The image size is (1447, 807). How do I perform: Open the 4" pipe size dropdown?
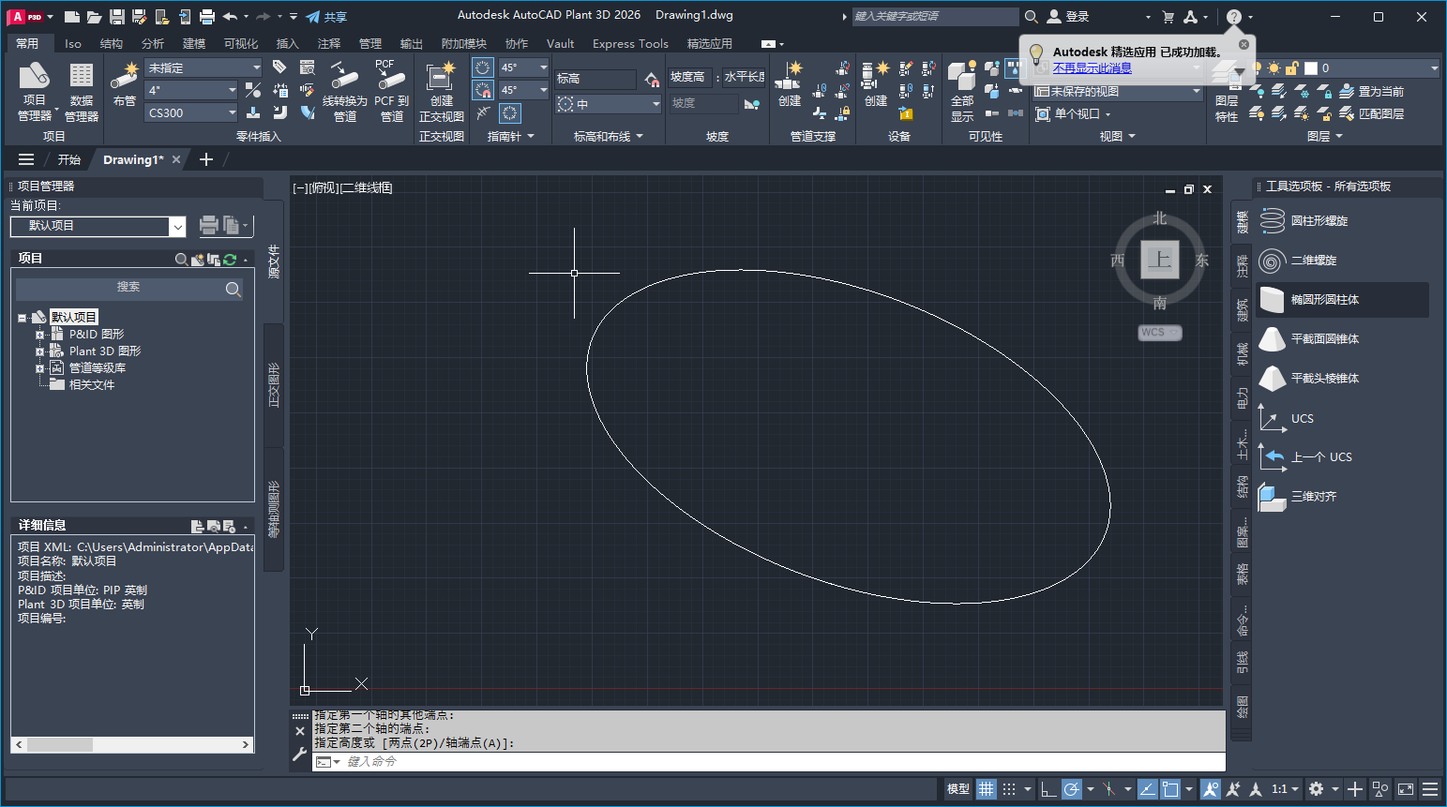[x=191, y=90]
